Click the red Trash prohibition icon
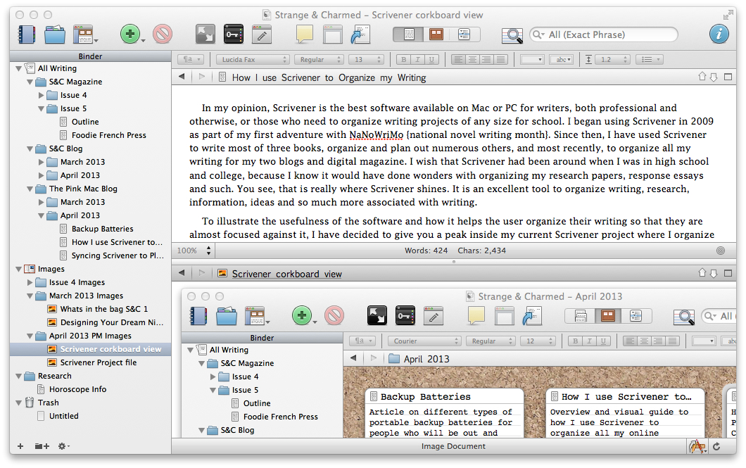 pos(163,34)
